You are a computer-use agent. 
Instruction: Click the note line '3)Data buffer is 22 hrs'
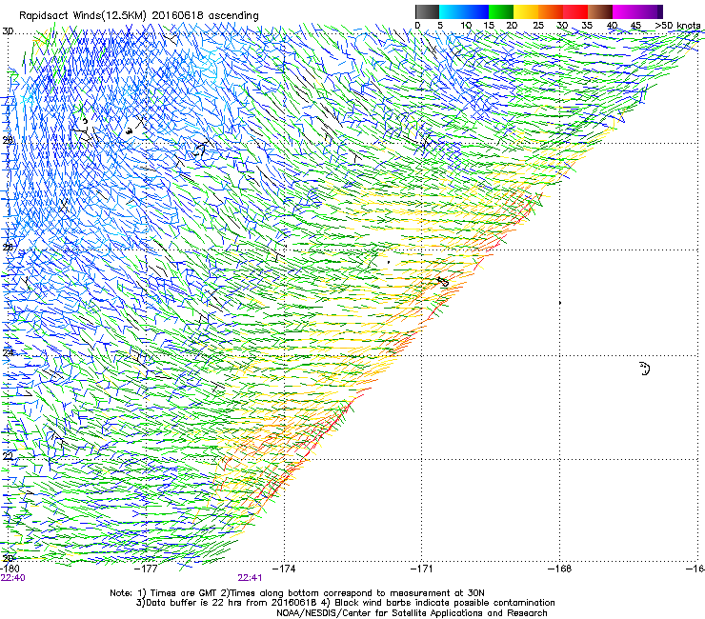point(345,603)
